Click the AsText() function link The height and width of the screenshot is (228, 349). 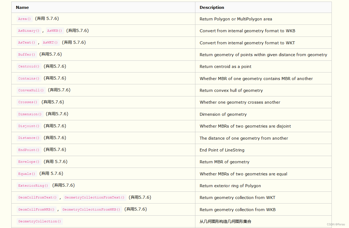27,42
